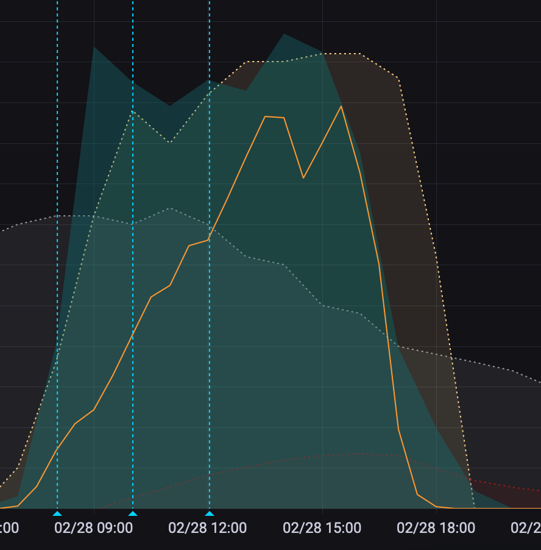Click the teal area's valley between its peaks
This screenshot has width=541, height=550.
(x=170, y=105)
